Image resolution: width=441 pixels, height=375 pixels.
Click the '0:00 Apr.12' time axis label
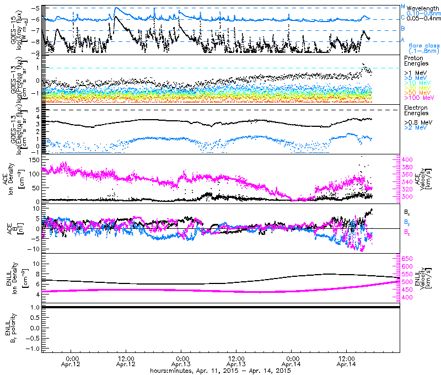tap(71, 362)
